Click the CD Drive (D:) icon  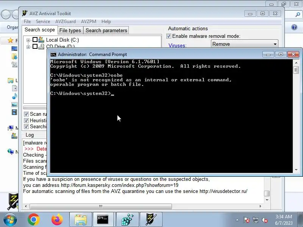(x=41, y=46)
